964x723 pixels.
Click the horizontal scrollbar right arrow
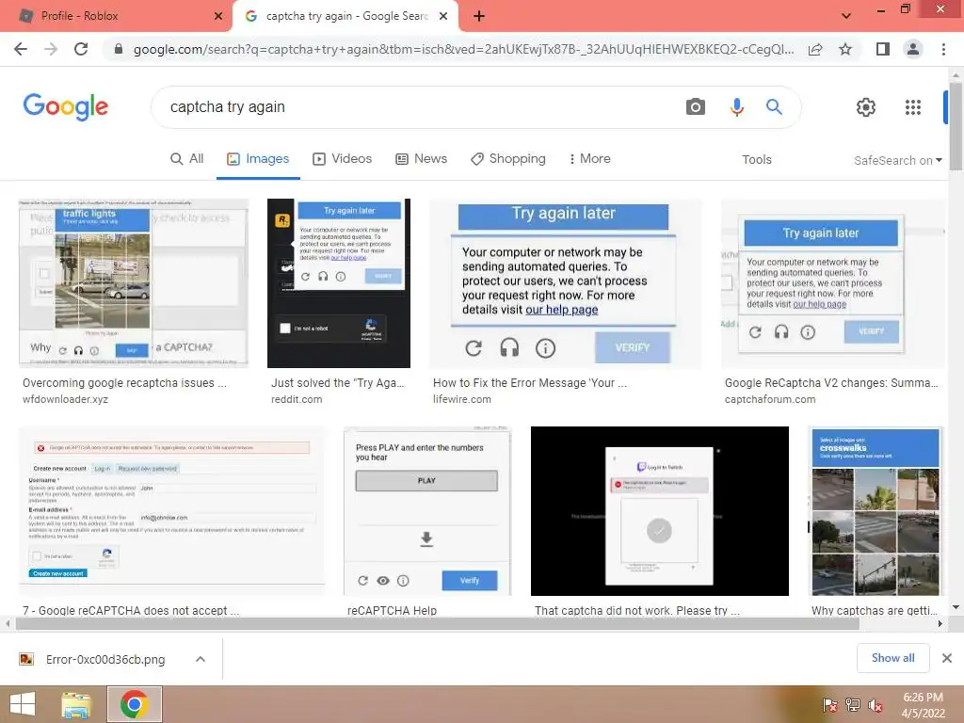click(940, 623)
